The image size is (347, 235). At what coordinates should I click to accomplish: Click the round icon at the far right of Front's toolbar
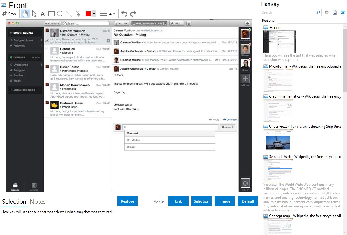click(247, 23)
